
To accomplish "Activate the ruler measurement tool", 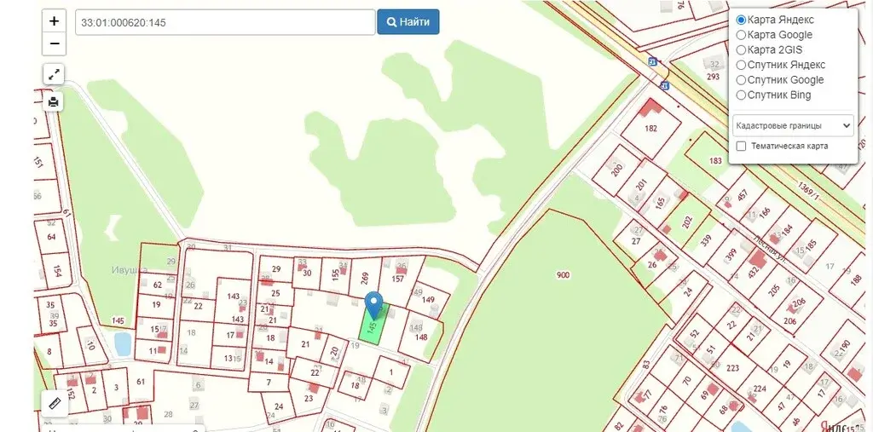I will click(x=55, y=403).
